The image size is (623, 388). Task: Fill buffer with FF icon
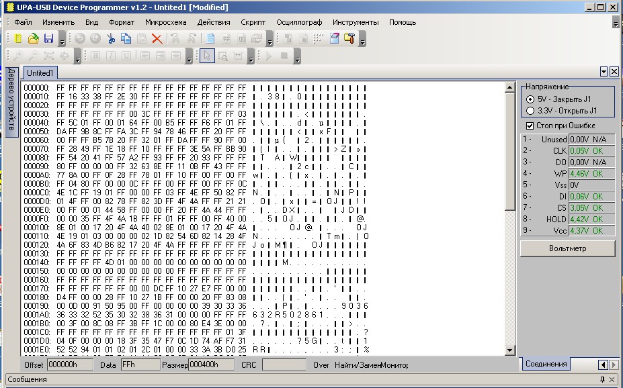pos(226,38)
